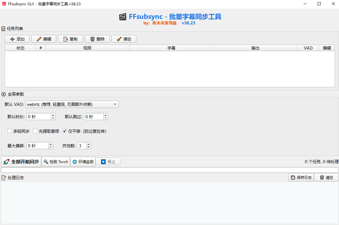Click the author name 夜未央落雪殇

pos(164,23)
